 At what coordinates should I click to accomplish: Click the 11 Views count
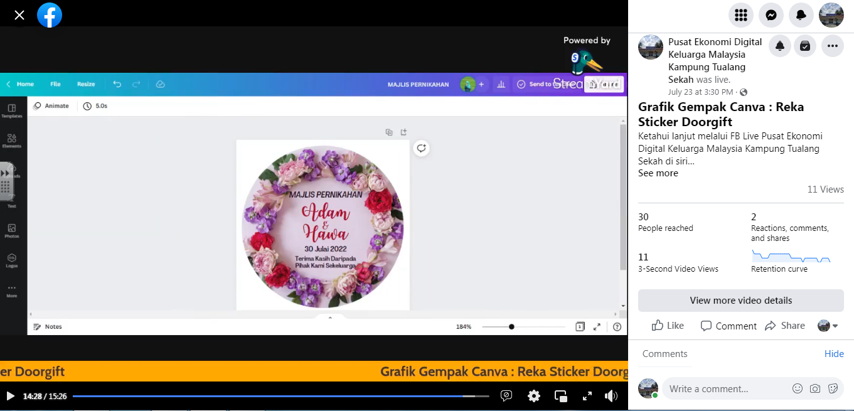coord(826,189)
